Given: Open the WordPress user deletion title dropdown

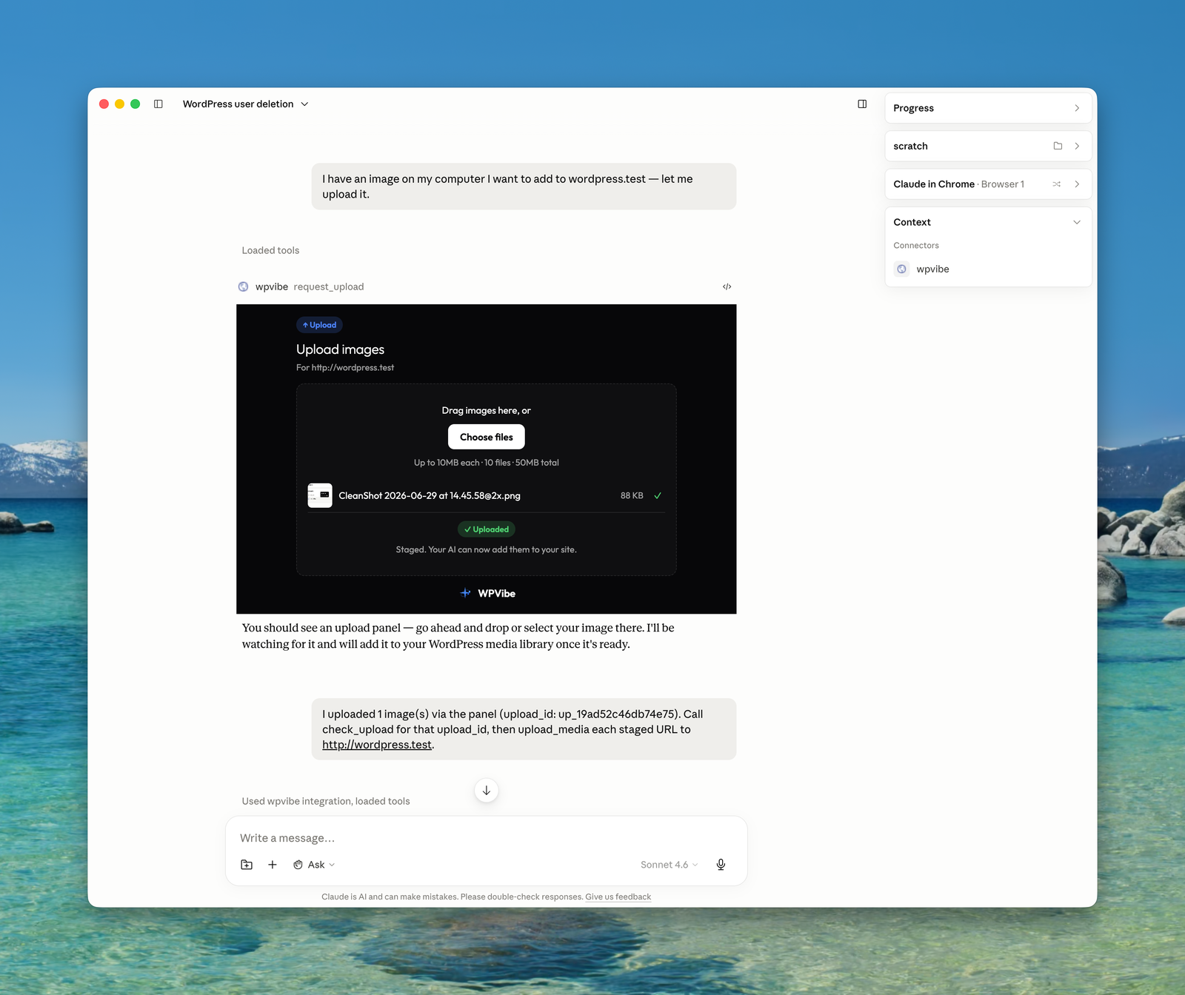Looking at the screenshot, I should (x=245, y=104).
